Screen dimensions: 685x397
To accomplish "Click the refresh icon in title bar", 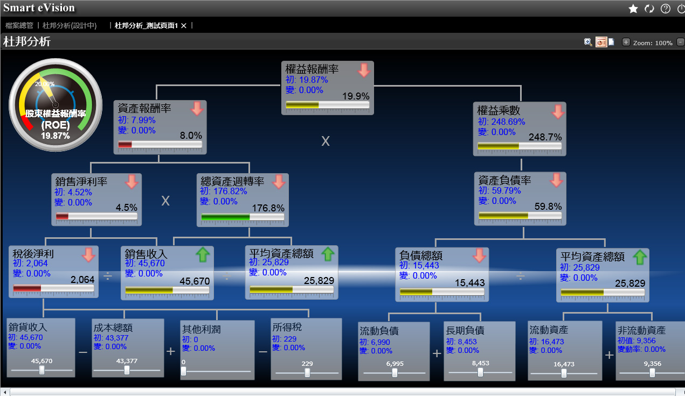I will tap(649, 9).
